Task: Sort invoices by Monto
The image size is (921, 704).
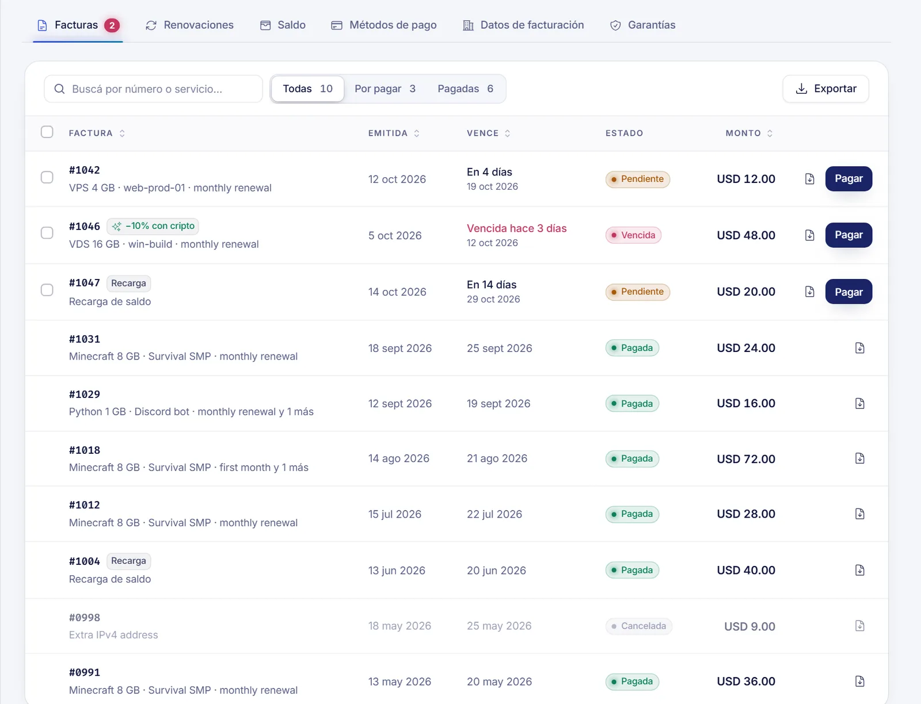Action: click(x=749, y=133)
